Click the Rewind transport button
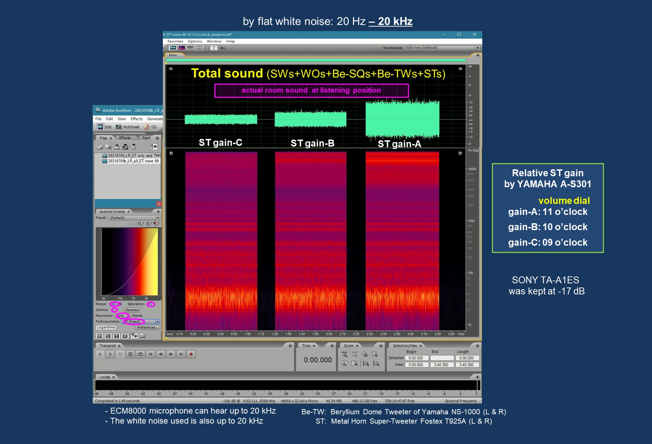Viewport: 652px width, 444px height. (x=161, y=354)
